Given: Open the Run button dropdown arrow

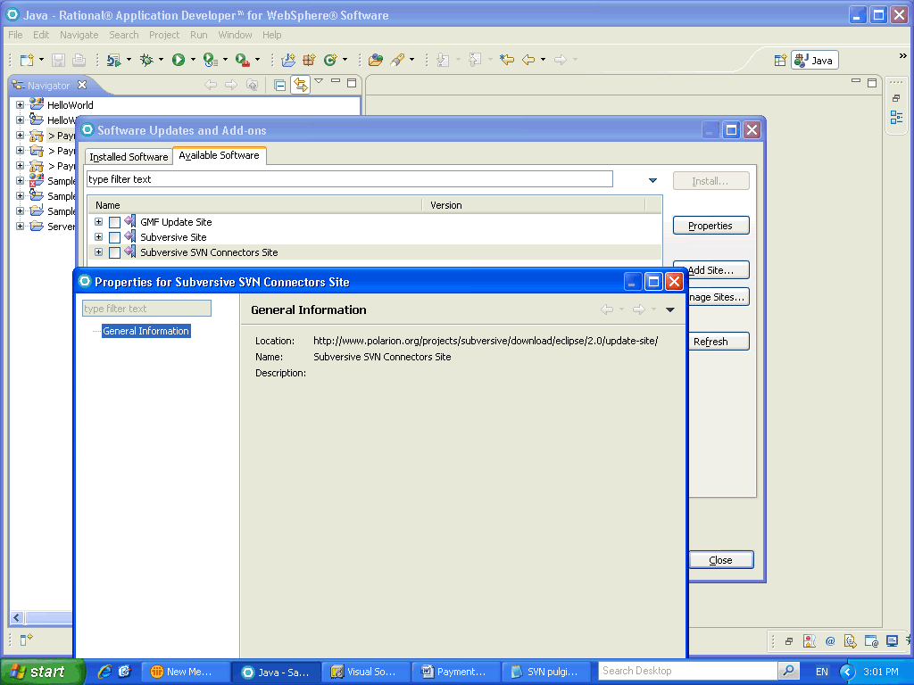Looking at the screenshot, I should coord(193,60).
